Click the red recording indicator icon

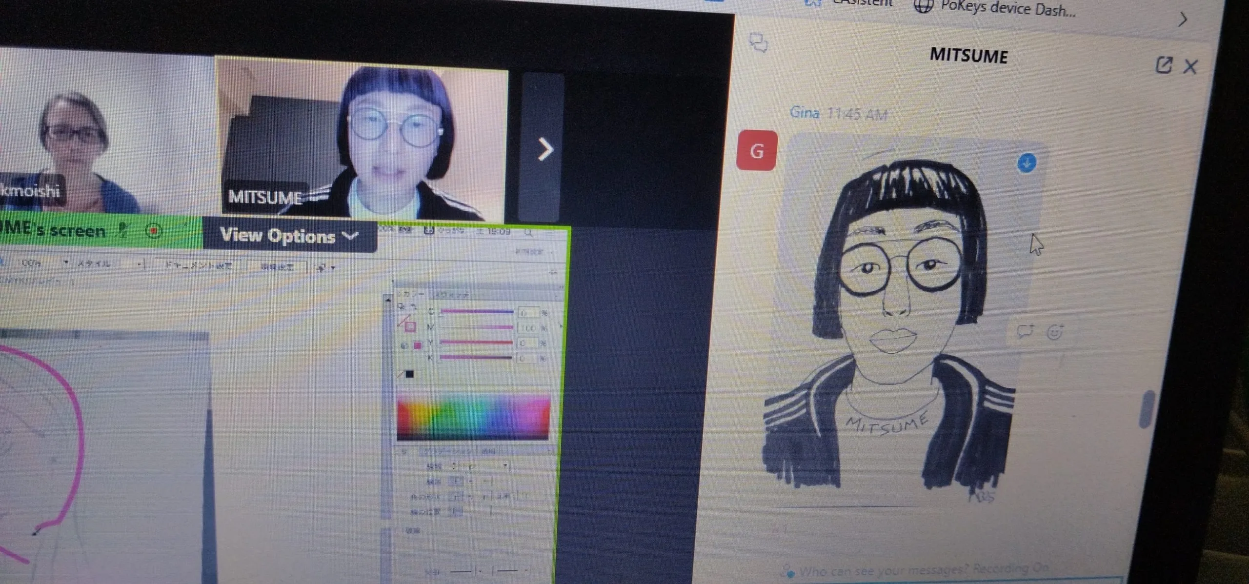(154, 230)
